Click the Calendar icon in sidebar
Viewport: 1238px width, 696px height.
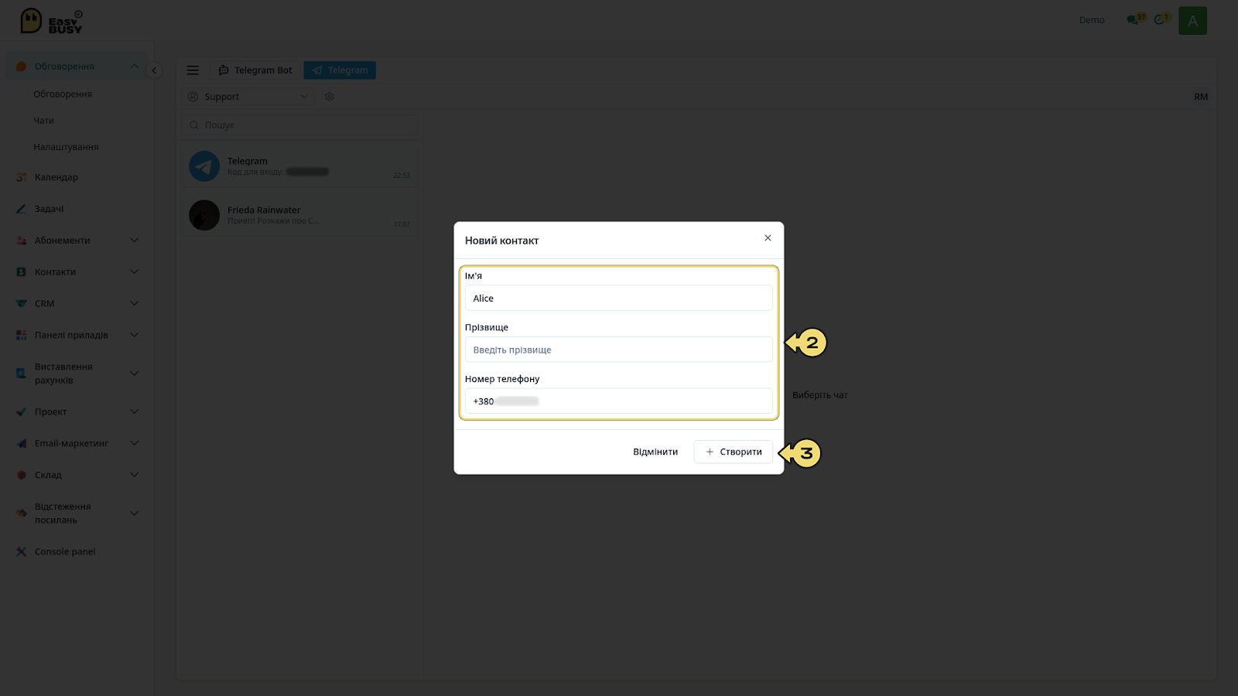click(21, 177)
